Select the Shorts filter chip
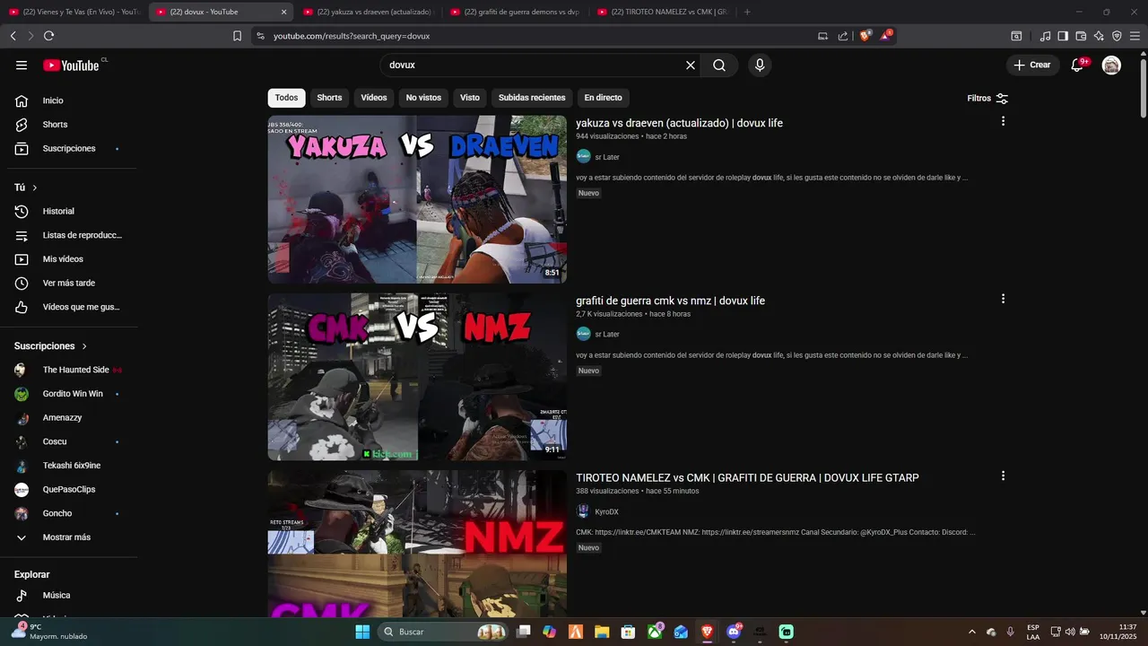 [329, 98]
